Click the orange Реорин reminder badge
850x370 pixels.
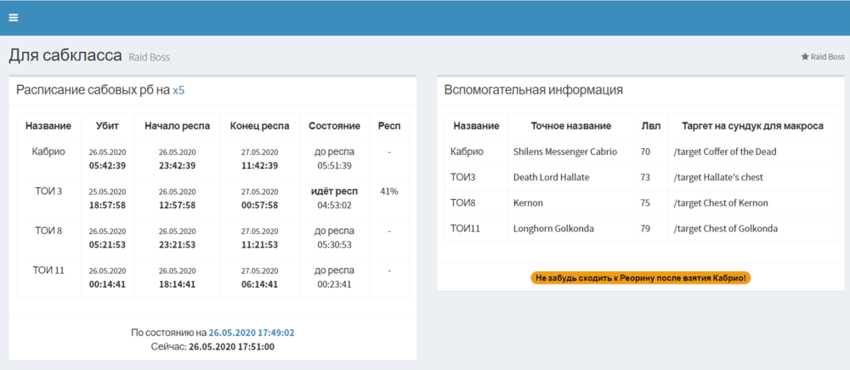tap(640, 277)
